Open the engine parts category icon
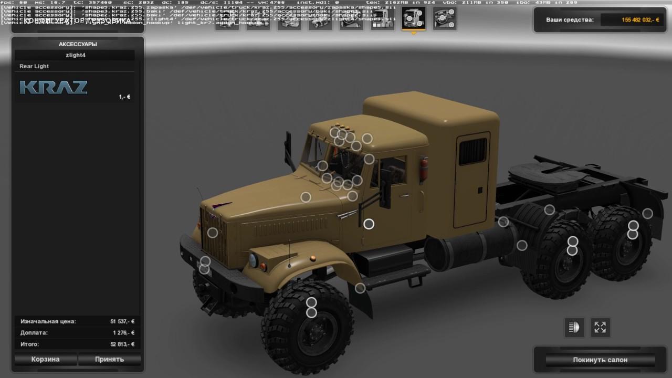 click(290, 19)
